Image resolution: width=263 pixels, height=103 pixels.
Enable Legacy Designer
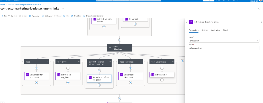pos(93,16)
